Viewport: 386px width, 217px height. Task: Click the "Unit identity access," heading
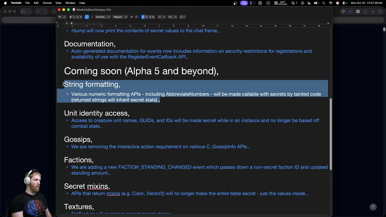(x=97, y=113)
